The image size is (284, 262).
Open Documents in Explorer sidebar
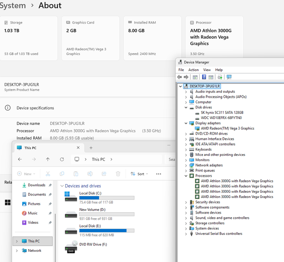(37, 195)
